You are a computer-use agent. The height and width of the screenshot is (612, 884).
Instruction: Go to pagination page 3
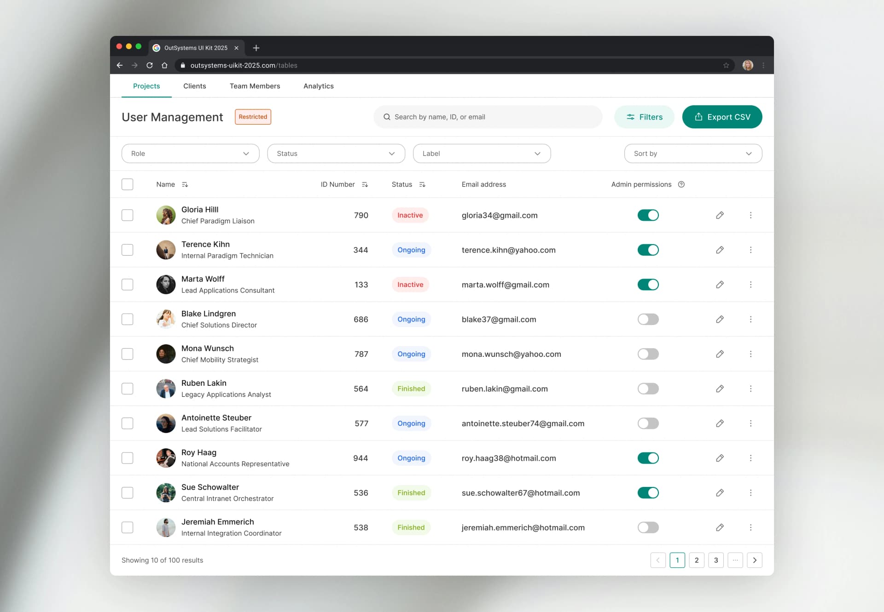tap(716, 560)
